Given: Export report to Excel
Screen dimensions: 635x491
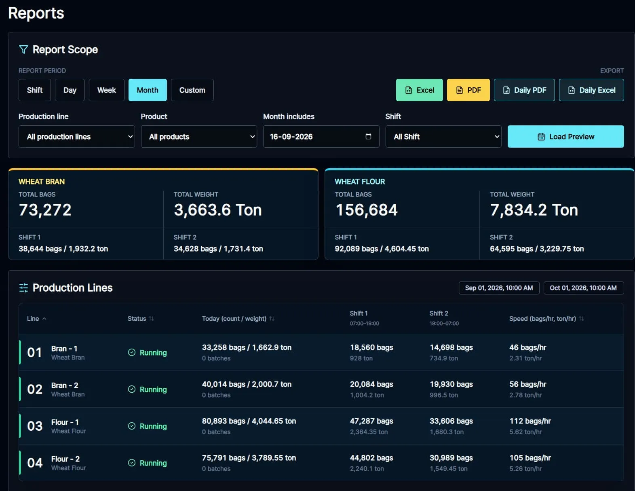Looking at the screenshot, I should tap(420, 90).
